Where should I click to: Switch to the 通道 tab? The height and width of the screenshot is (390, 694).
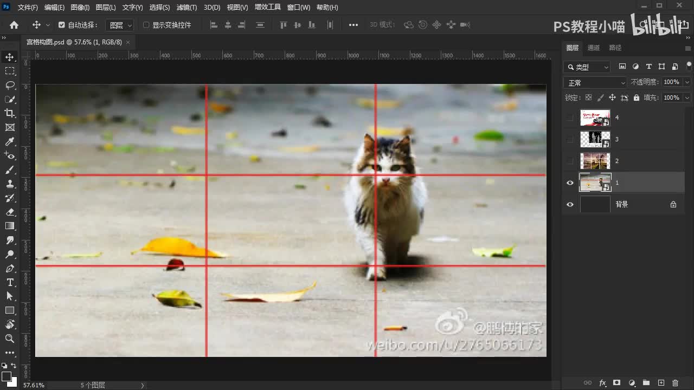tap(594, 48)
